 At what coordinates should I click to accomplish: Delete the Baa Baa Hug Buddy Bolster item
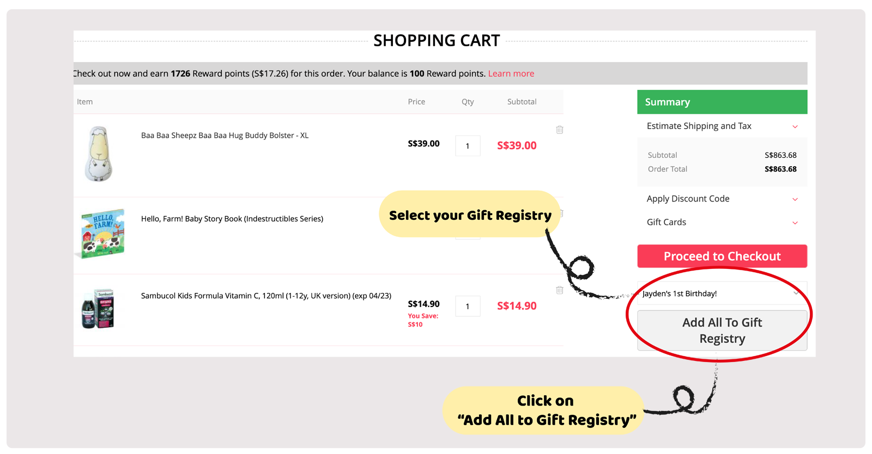click(x=560, y=130)
